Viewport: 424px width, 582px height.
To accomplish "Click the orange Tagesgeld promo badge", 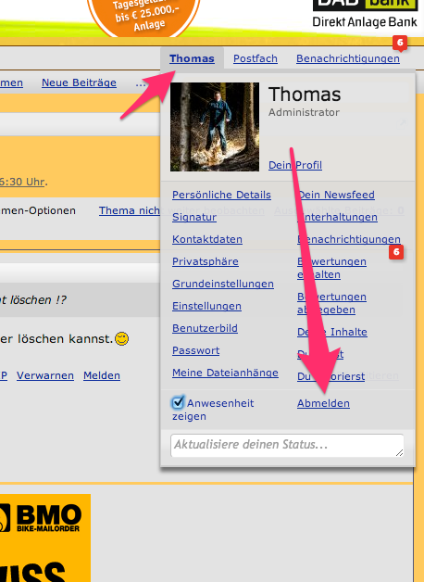I will point(143,17).
